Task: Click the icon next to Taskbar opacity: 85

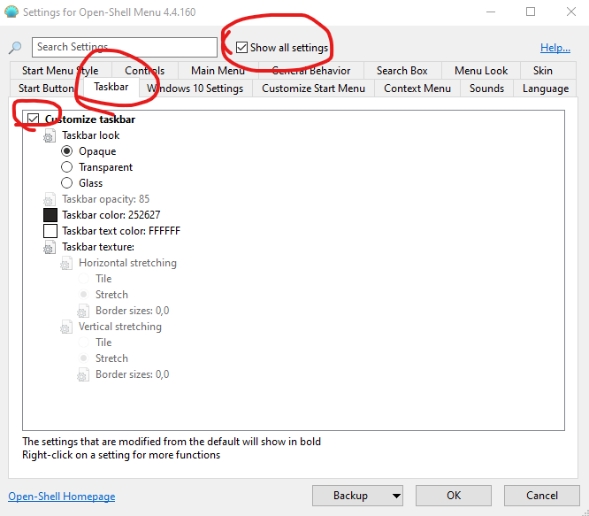Action: click(50, 199)
